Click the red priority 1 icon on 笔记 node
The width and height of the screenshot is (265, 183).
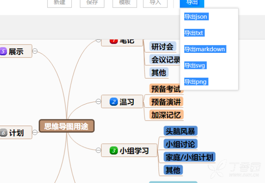(113, 40)
